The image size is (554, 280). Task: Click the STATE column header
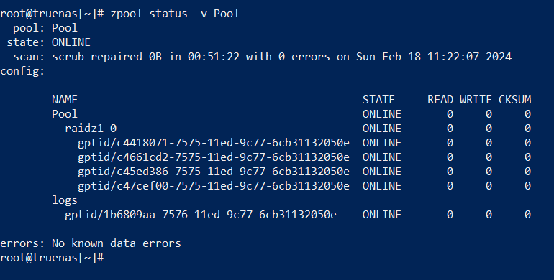pos(378,100)
